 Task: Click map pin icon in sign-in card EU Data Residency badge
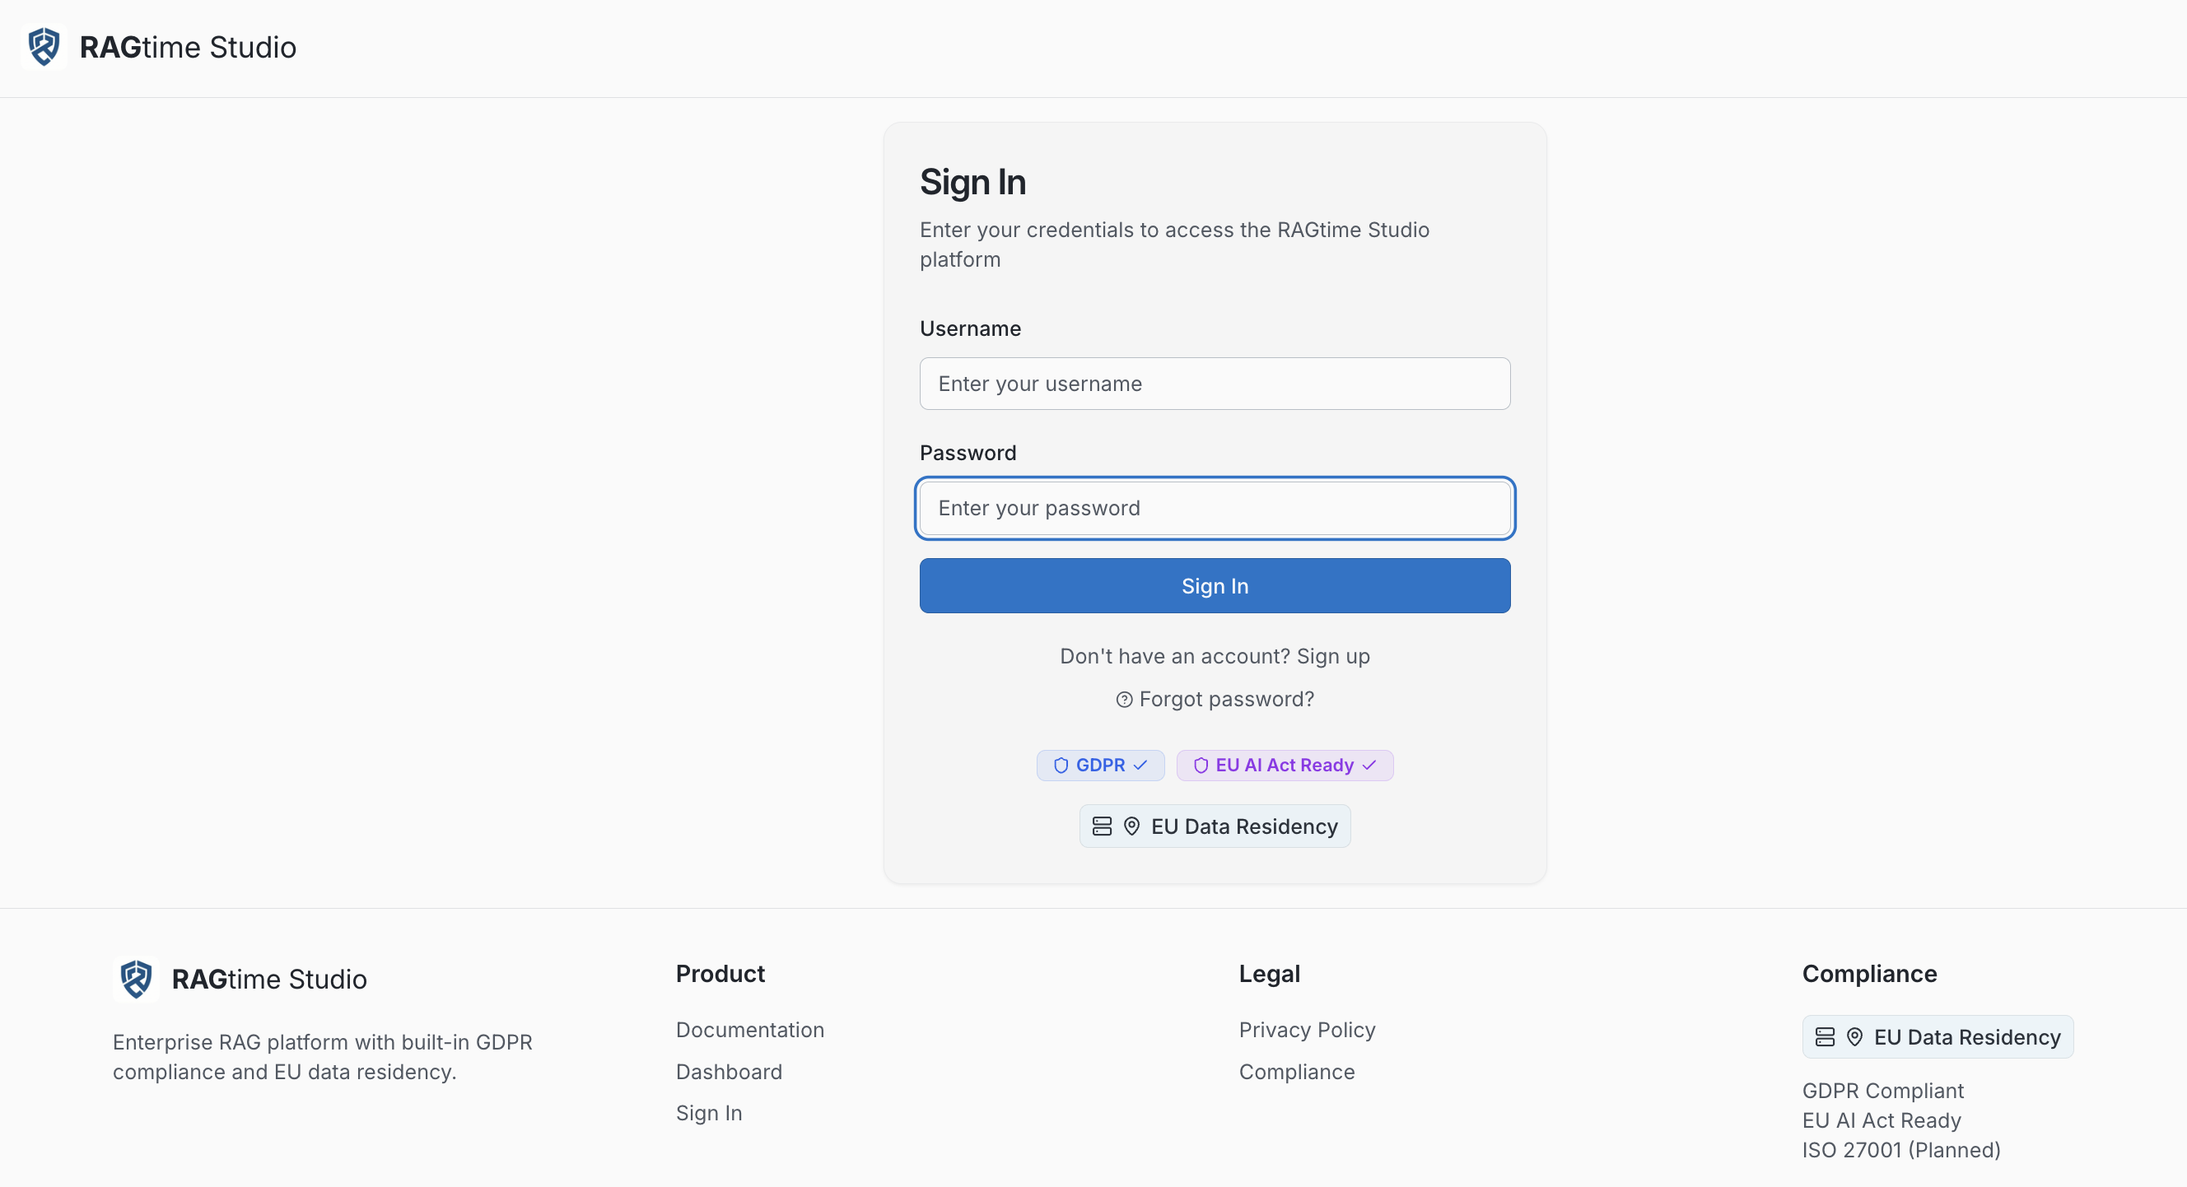click(x=1131, y=826)
